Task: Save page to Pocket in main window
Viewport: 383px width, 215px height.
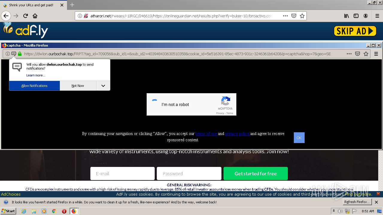Action: click(294, 16)
